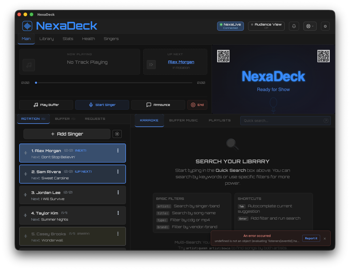Click the playback progress slider

[113, 83]
